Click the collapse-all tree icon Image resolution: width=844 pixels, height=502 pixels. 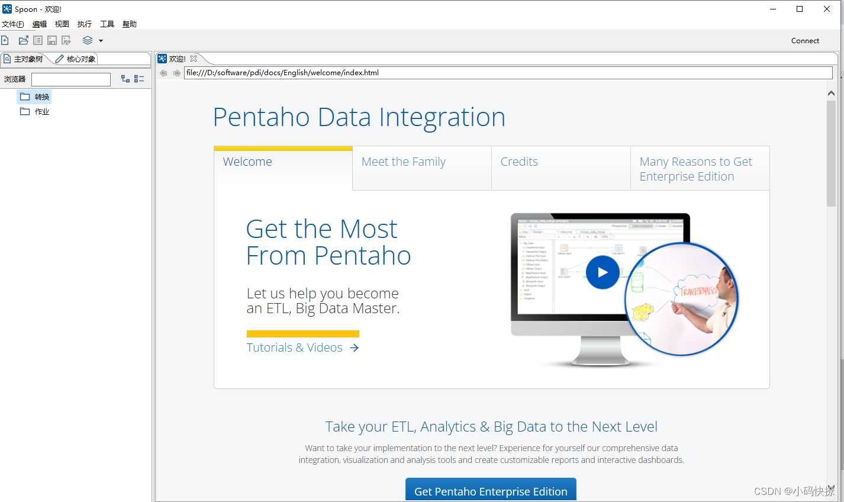[x=139, y=79]
